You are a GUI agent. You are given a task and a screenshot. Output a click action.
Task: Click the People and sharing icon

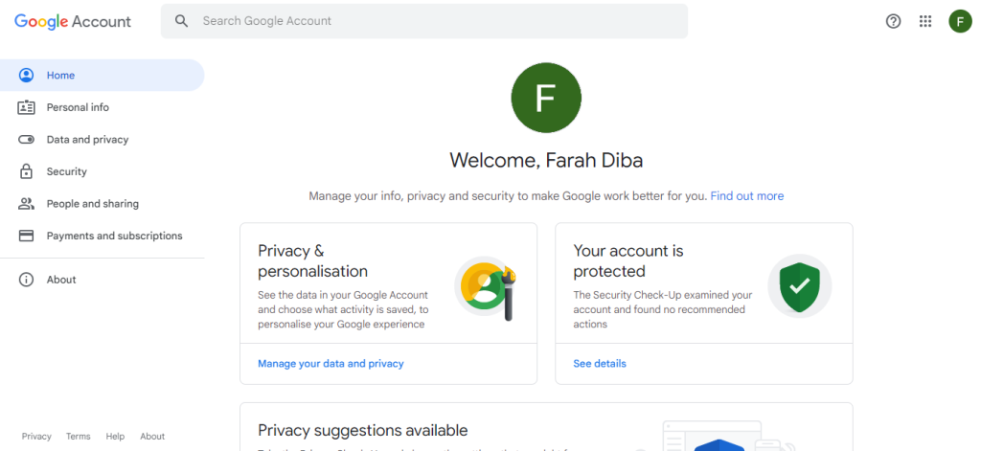tap(26, 203)
